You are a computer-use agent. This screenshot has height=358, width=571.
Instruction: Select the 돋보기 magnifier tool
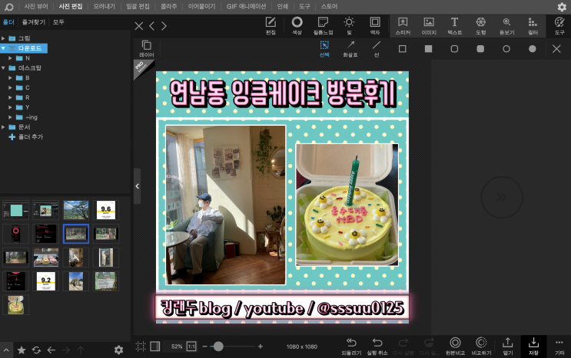pyautogui.click(x=506, y=26)
